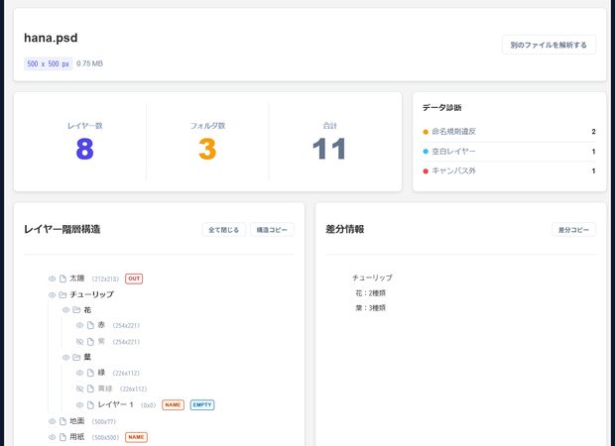Viewport: 615px width, 446px height.
Task: Select 太陽 layer name in tree
Action: click(77, 279)
